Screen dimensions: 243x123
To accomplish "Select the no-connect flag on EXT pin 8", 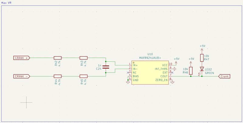I will [x=172, y=72].
